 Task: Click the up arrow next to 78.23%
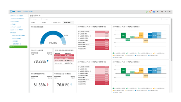[48, 61]
